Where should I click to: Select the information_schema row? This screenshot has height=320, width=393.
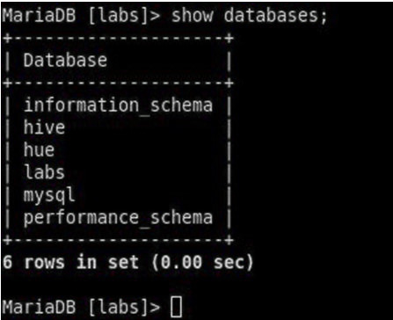(x=118, y=105)
